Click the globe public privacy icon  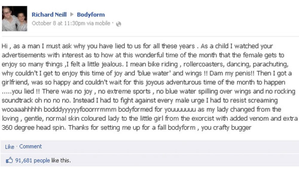tap(118, 24)
